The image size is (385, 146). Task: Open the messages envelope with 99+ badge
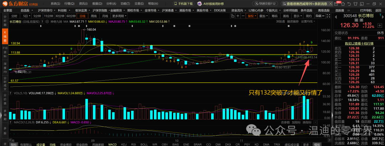337,4
